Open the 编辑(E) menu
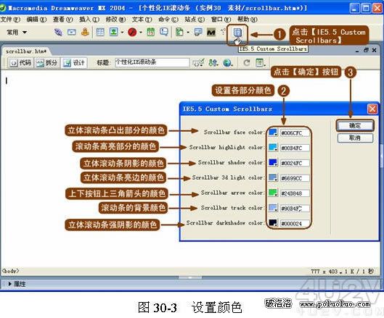Viewport: 384px width, 318px height. coord(36,20)
